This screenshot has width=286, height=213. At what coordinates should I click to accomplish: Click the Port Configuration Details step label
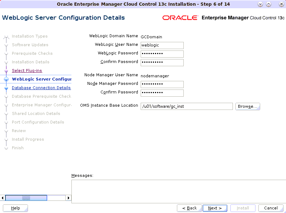pos(38,122)
